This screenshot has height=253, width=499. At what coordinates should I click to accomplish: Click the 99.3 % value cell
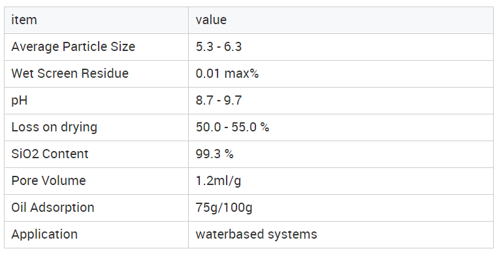pyautogui.click(x=341, y=154)
